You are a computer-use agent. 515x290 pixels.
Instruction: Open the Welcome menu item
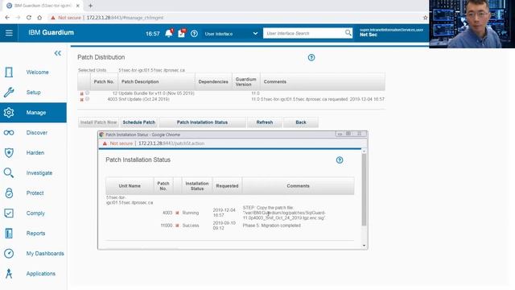coord(38,72)
